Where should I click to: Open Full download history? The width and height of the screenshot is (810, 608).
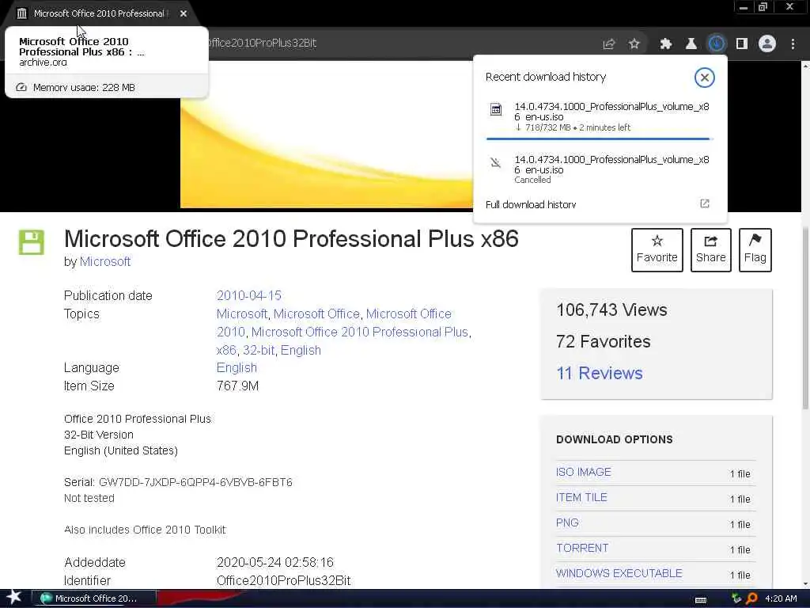(x=531, y=204)
